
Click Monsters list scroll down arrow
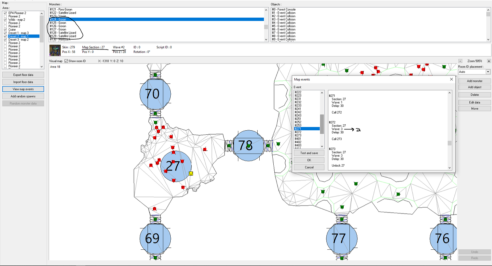[266, 39]
